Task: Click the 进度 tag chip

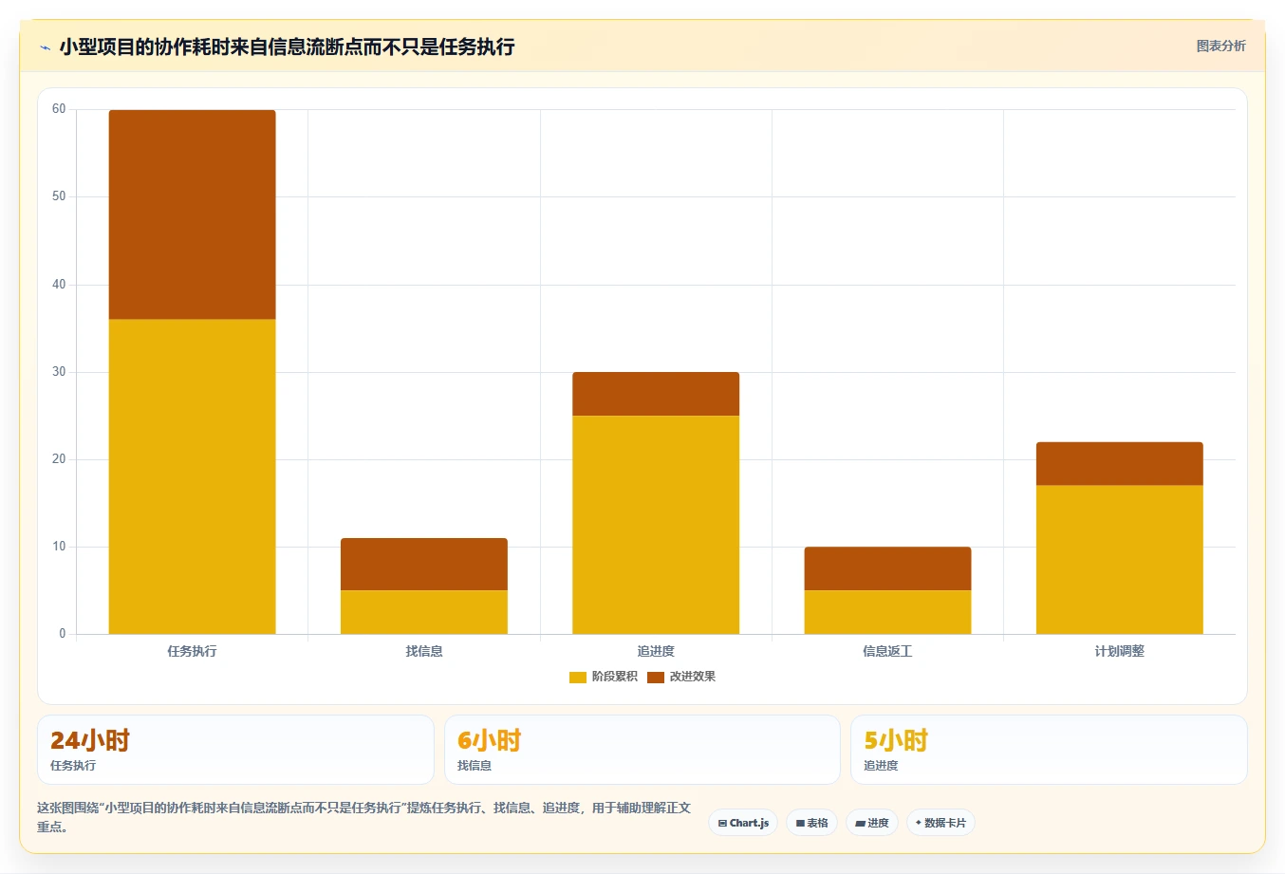Action: [x=872, y=823]
